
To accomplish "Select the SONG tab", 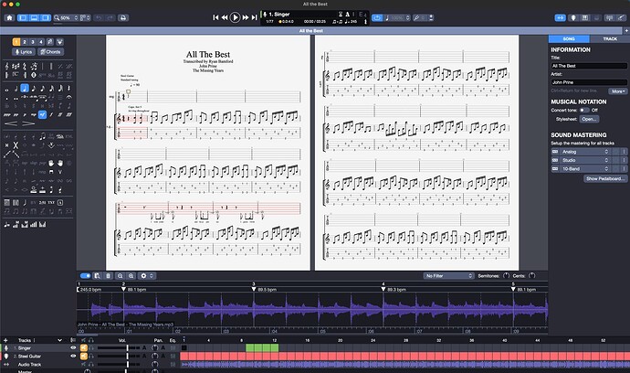I will pos(569,39).
